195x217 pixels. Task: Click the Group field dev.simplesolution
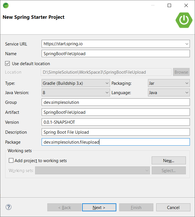click(116, 102)
